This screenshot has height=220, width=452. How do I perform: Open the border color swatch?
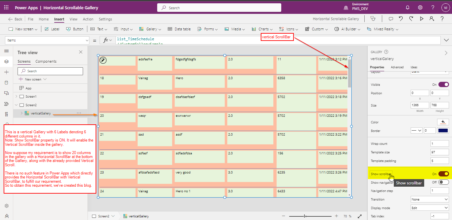click(x=443, y=131)
